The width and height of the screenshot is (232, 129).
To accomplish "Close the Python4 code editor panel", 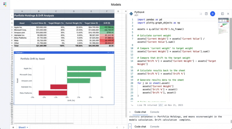I will point(228,14).
